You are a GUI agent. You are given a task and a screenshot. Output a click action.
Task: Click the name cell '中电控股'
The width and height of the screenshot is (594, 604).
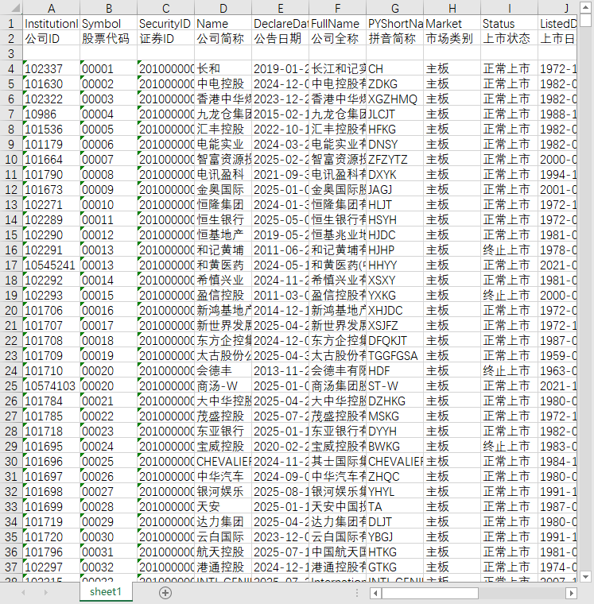(x=223, y=83)
